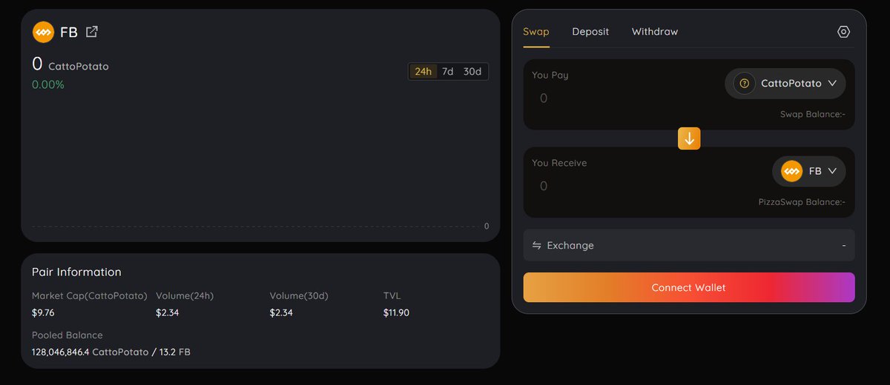Image resolution: width=890 pixels, height=385 pixels.
Task: Open swap settings hexagon icon
Action: (x=843, y=32)
